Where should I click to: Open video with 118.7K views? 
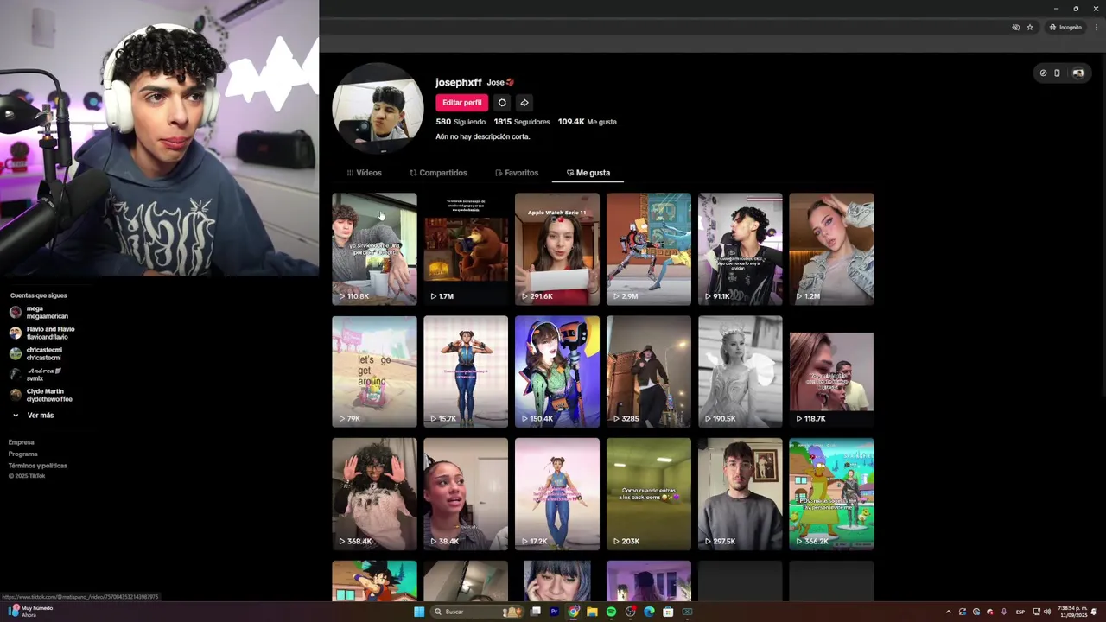(x=831, y=371)
